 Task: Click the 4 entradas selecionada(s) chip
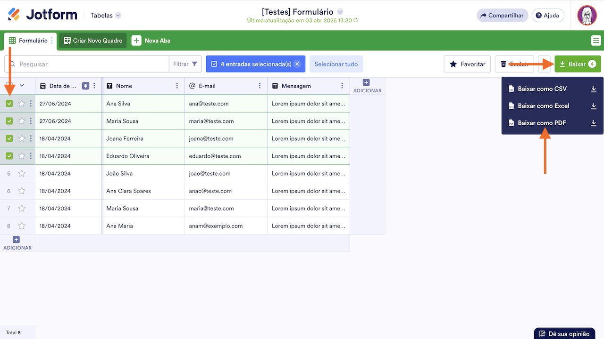(x=256, y=64)
